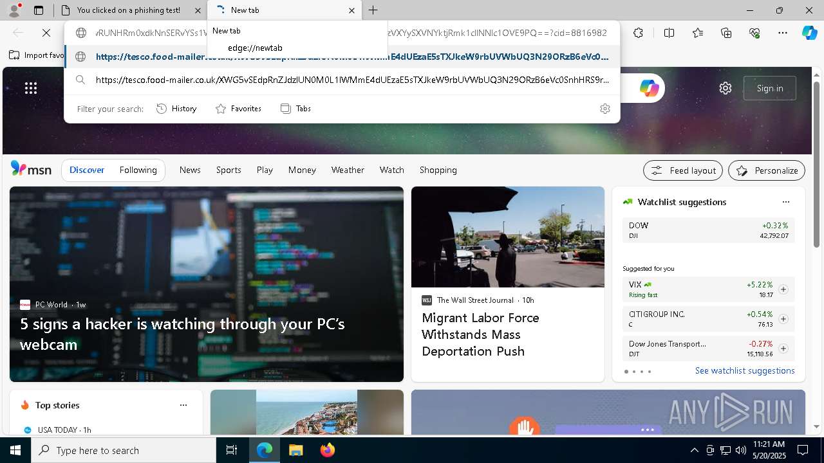Open Browser essentials heart icon
The width and height of the screenshot is (824, 463).
click(754, 33)
